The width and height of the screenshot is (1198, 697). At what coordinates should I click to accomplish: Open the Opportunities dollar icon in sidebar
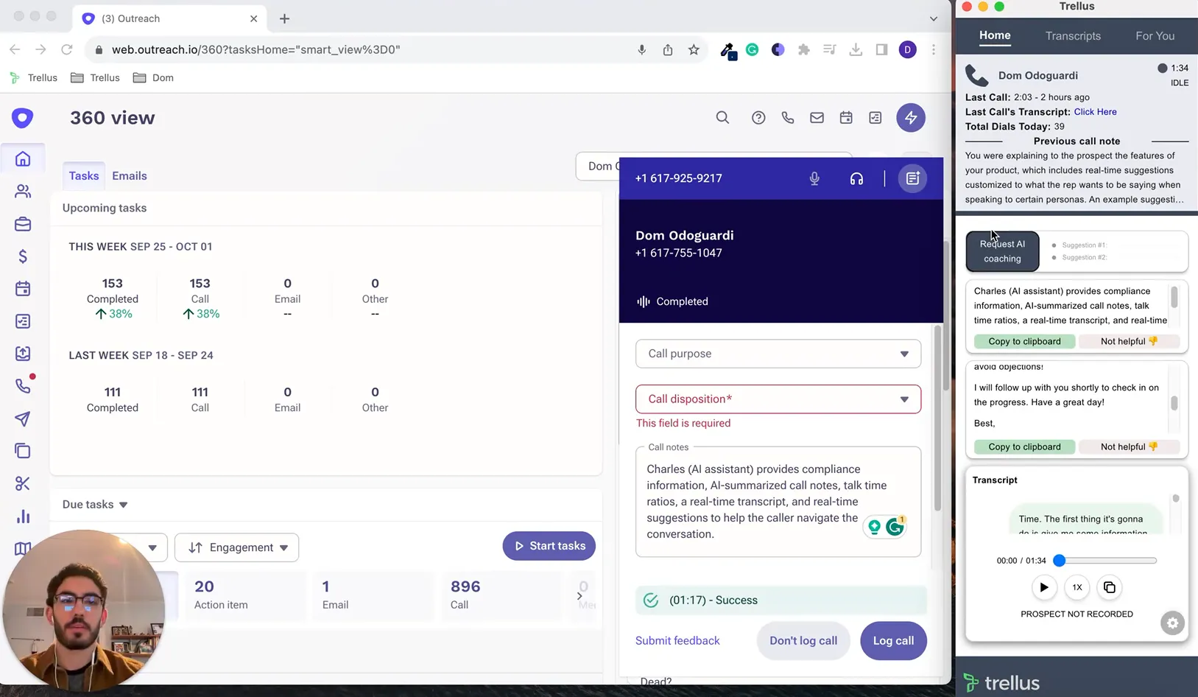pyautogui.click(x=23, y=256)
